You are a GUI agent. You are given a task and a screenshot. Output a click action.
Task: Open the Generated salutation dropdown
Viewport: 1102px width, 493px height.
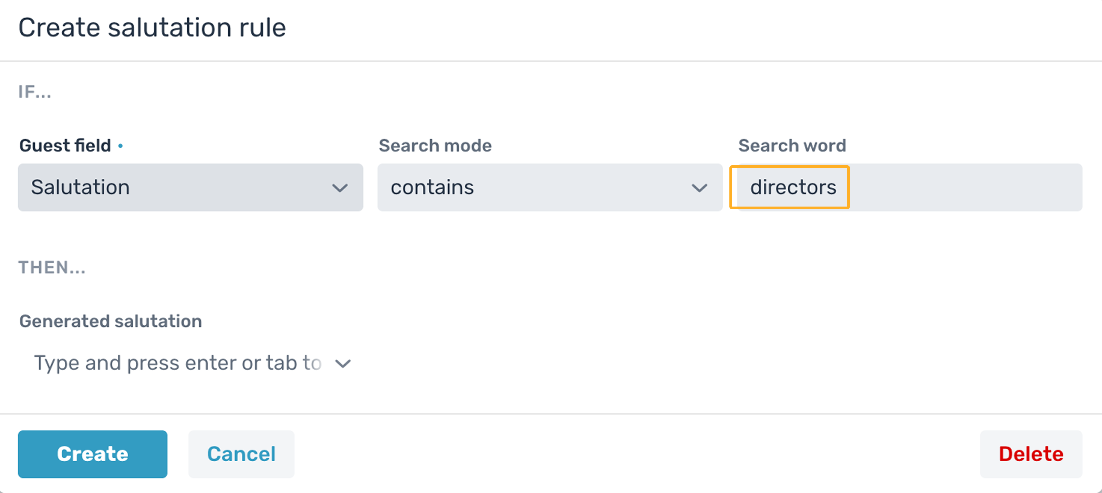pos(190,363)
